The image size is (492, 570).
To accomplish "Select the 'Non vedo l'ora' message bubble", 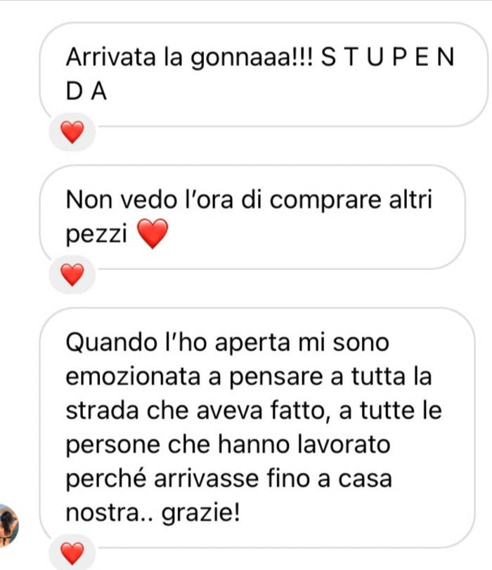I will click(252, 217).
